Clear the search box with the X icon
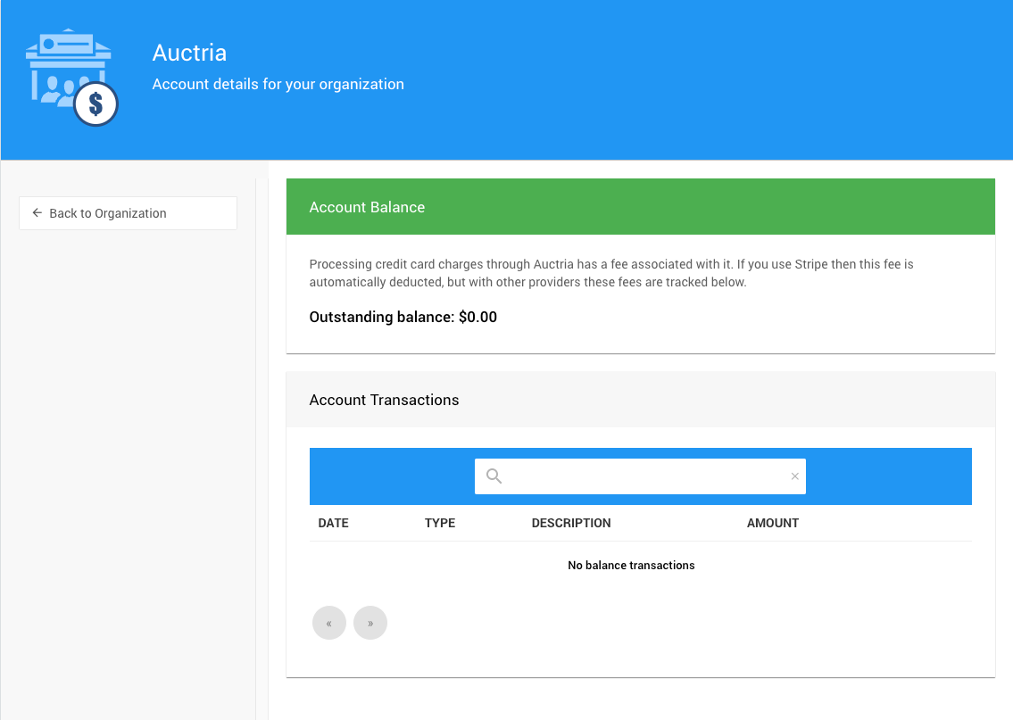 (x=794, y=476)
